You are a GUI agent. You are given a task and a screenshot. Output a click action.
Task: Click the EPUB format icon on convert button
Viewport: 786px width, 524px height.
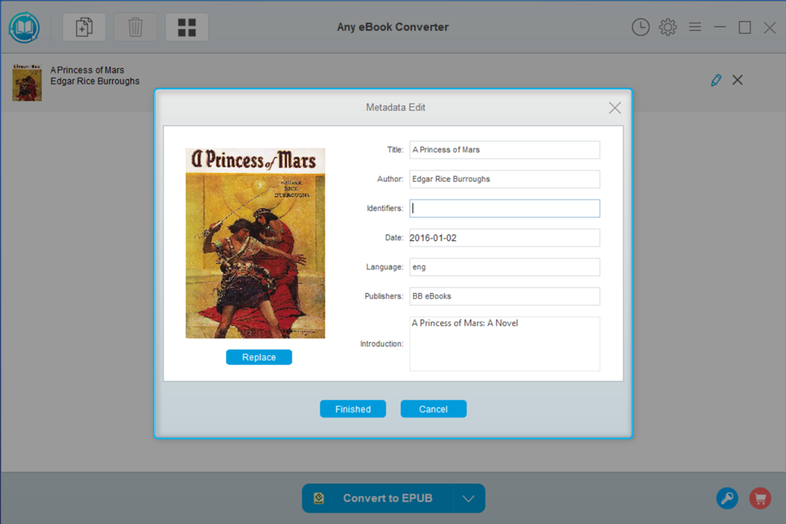(319, 498)
